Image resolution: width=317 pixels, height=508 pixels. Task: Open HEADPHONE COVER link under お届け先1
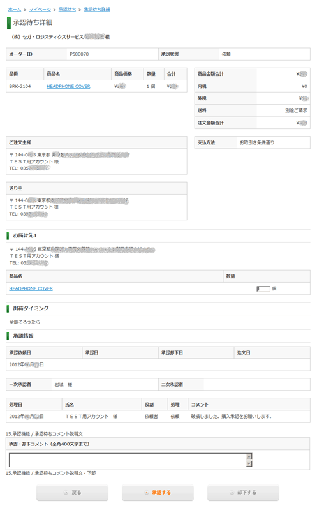tap(31, 288)
